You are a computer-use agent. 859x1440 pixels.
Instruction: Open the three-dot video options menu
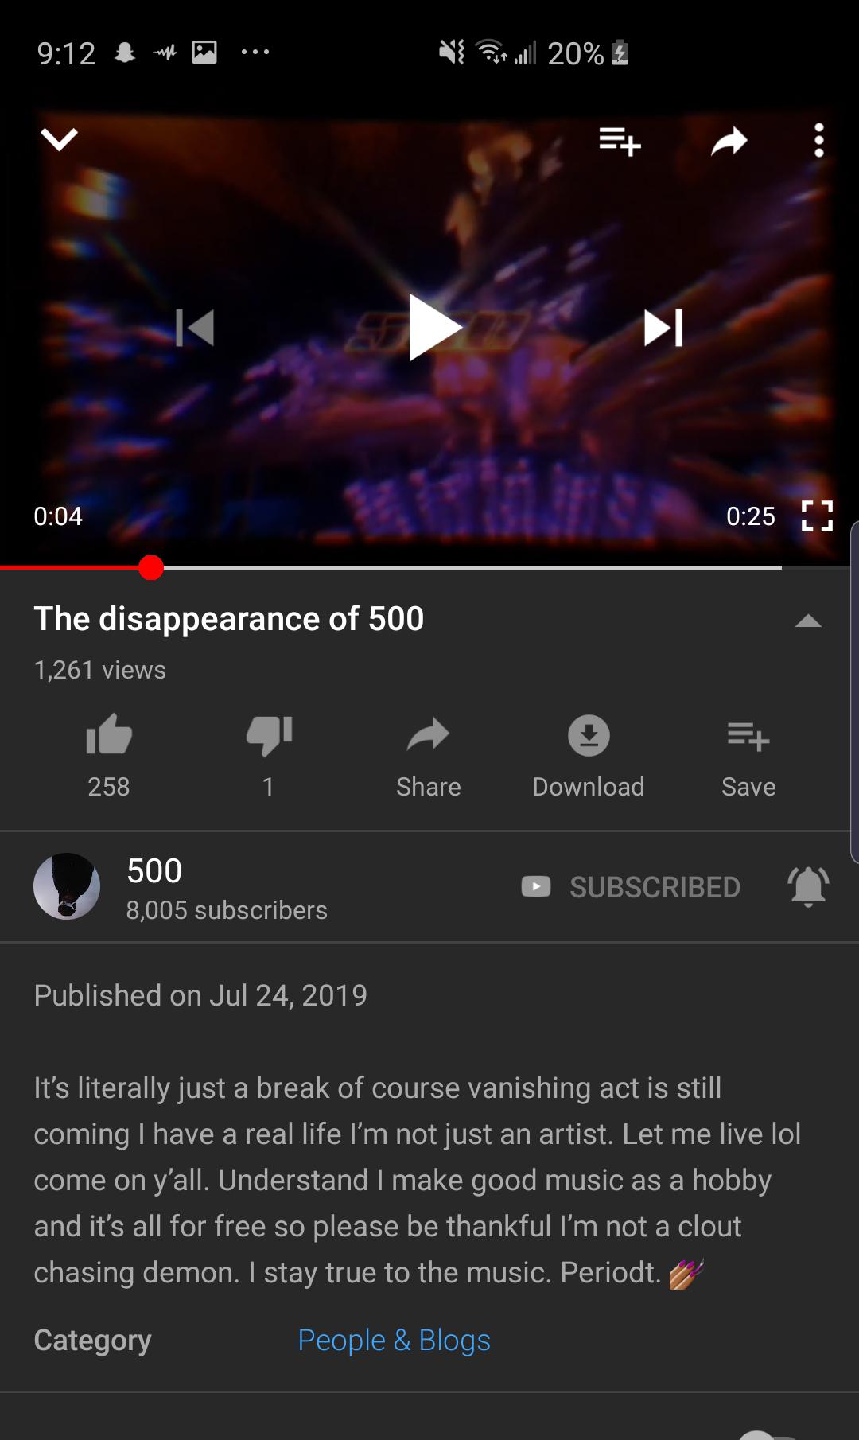[x=818, y=141]
